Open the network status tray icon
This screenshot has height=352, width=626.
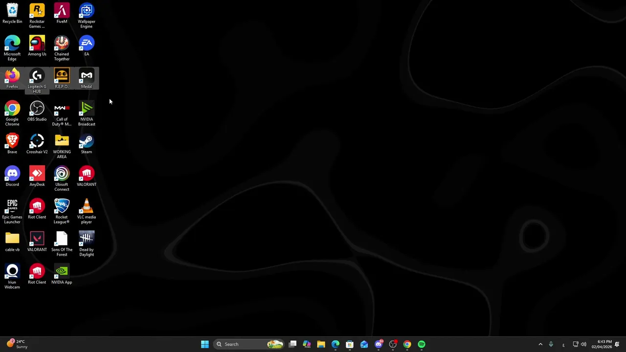point(576,344)
